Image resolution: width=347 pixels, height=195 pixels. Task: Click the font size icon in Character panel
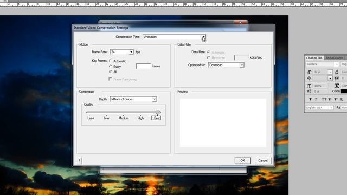tap(309, 72)
